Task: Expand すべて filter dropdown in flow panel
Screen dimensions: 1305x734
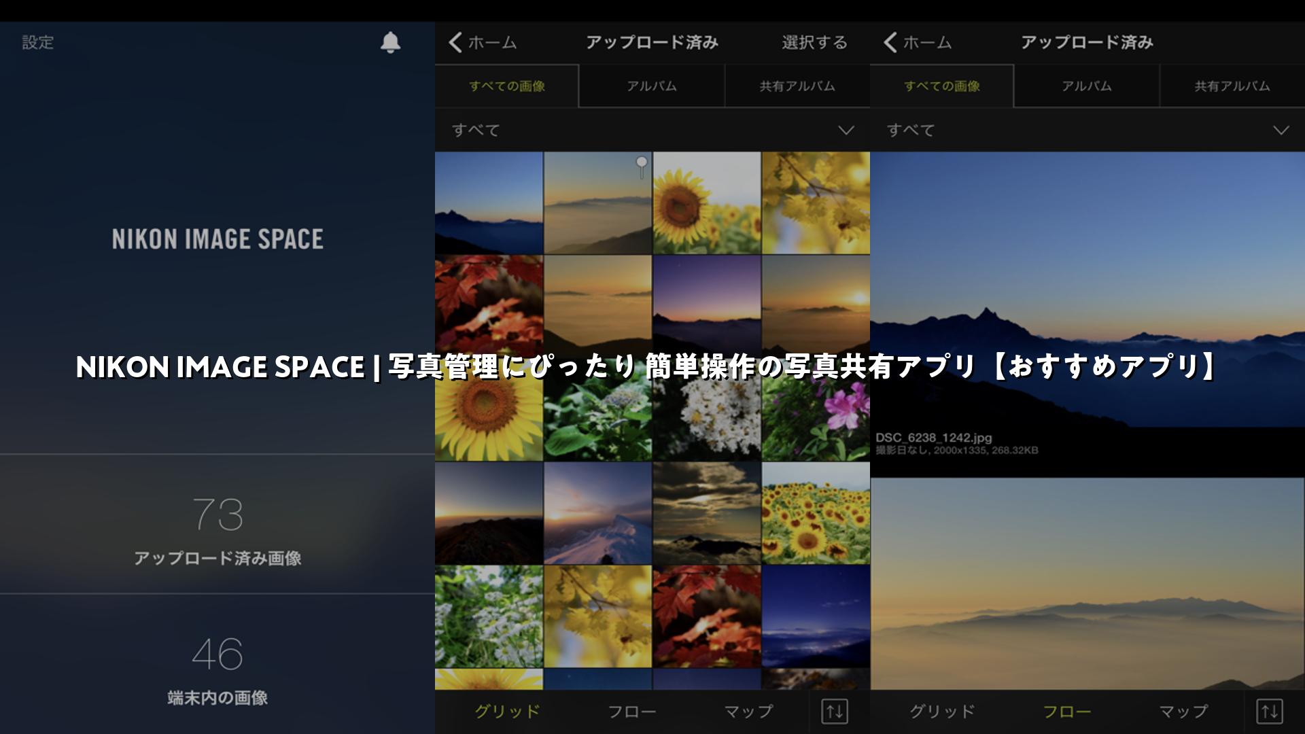Action: tap(1087, 130)
